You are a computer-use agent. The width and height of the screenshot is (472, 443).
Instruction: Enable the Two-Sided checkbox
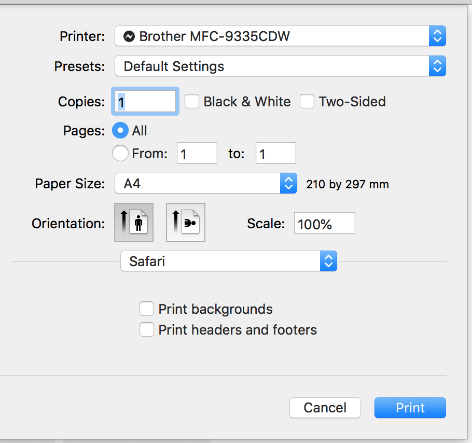click(x=307, y=101)
